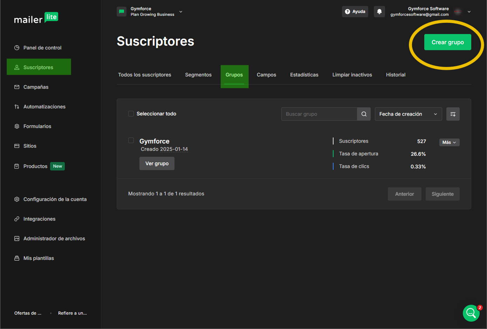Select the Gymforce group checkbox
Screen dimensions: 487x329
(131, 140)
